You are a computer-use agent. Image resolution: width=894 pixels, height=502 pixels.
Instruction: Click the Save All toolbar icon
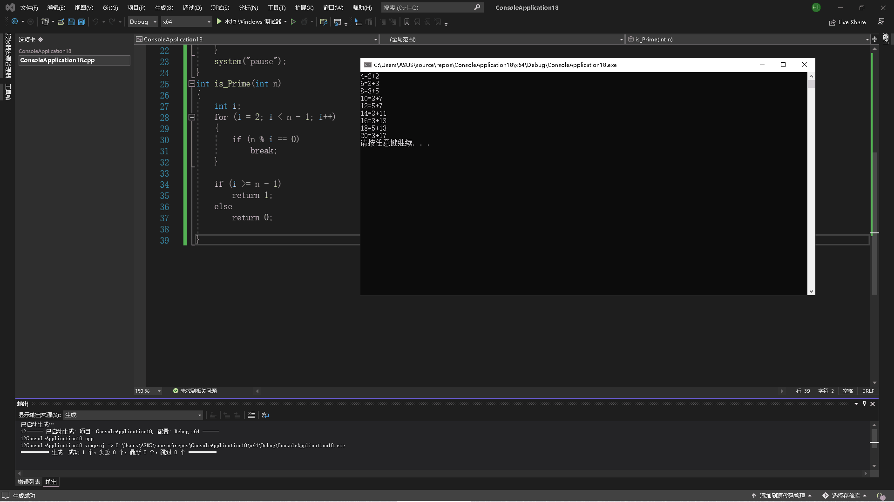(81, 22)
